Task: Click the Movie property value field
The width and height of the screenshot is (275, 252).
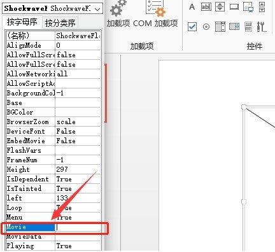Action: click(x=78, y=227)
